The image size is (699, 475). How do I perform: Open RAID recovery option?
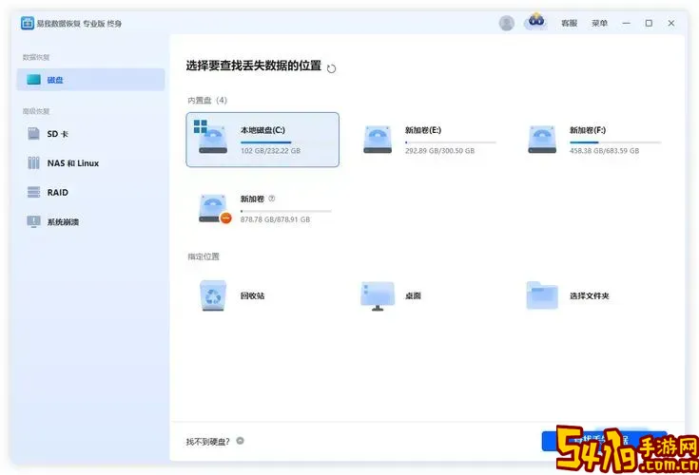tap(58, 192)
